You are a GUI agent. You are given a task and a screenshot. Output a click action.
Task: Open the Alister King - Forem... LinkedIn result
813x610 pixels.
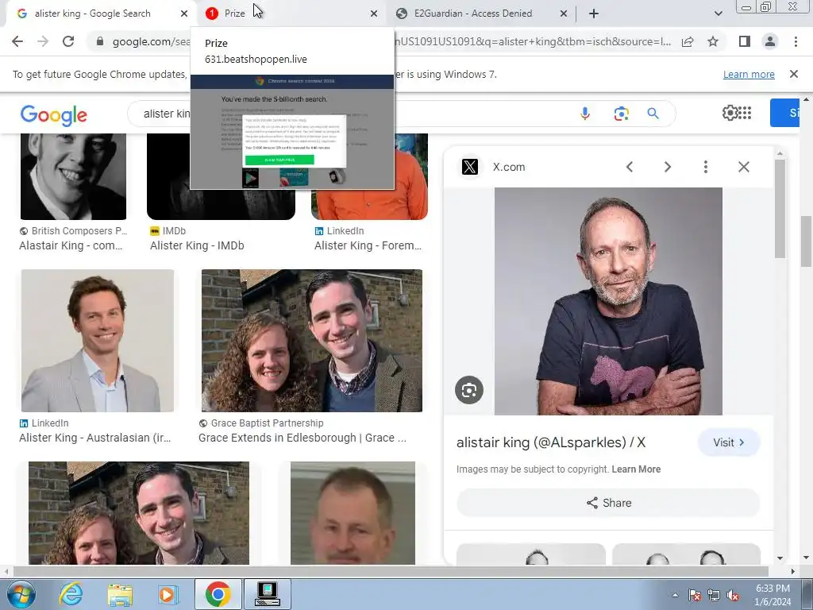coord(368,246)
